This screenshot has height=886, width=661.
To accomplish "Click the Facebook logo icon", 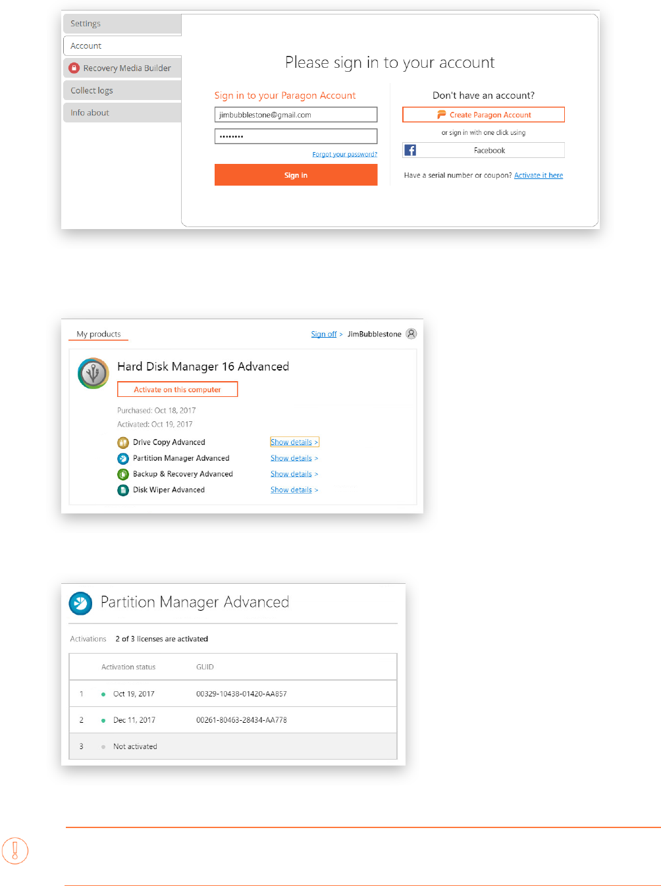I will 410,150.
